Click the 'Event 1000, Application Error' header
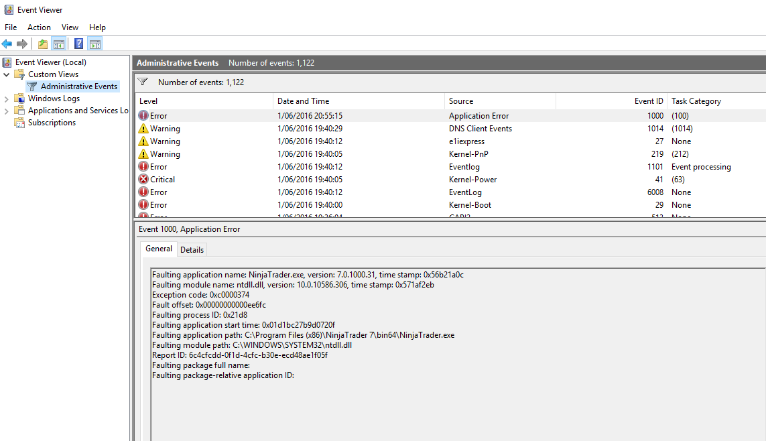766x441 pixels. 189,229
